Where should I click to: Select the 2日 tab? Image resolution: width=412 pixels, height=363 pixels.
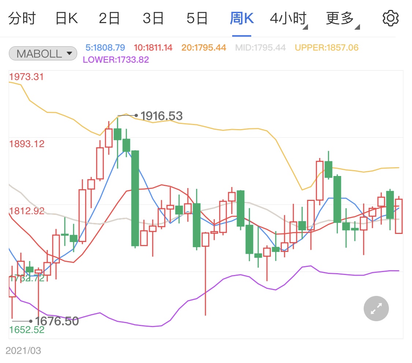(x=109, y=18)
